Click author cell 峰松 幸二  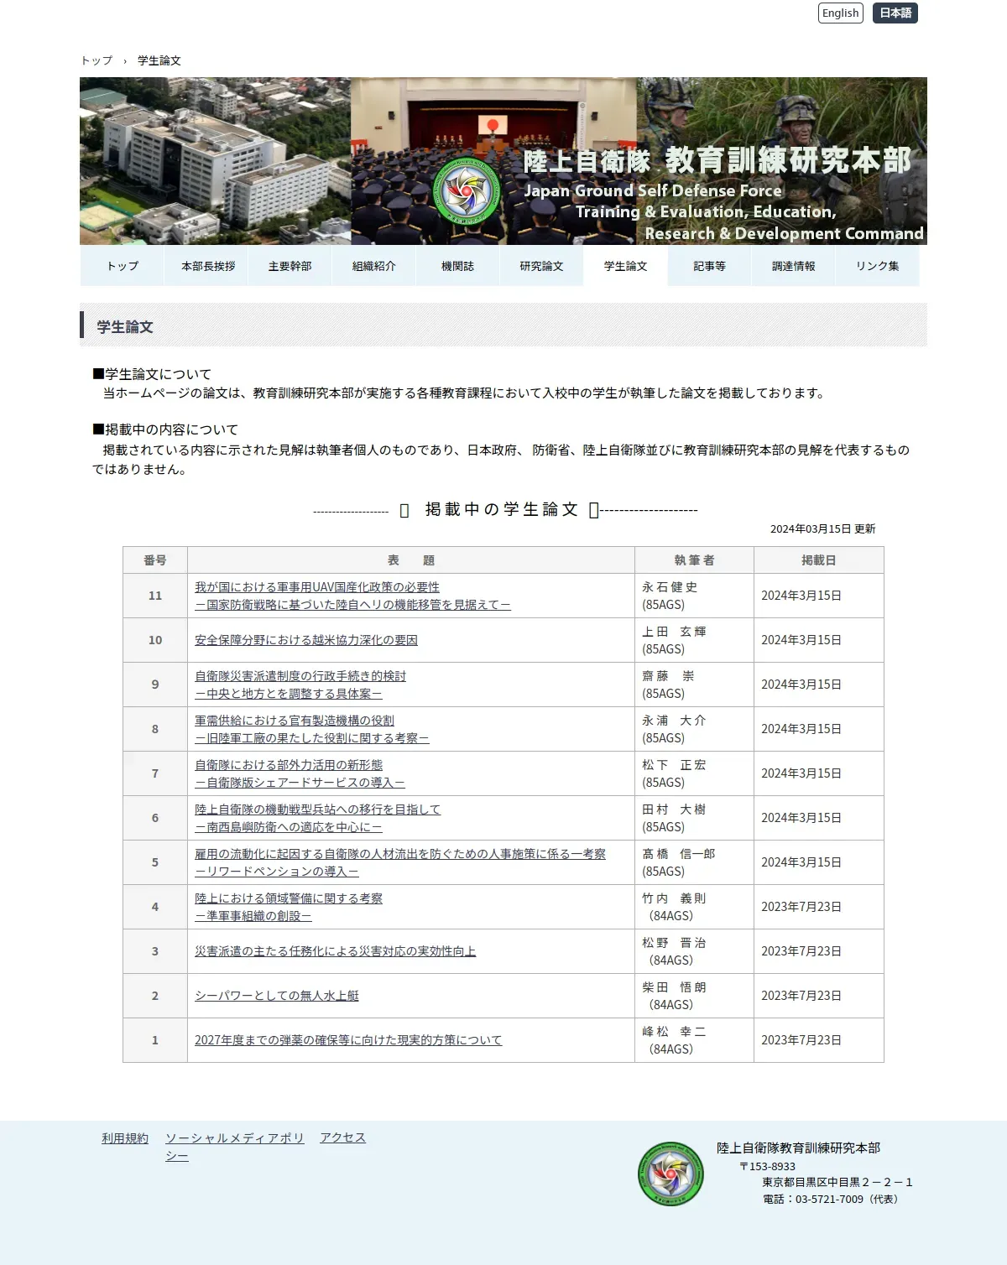coord(694,1040)
